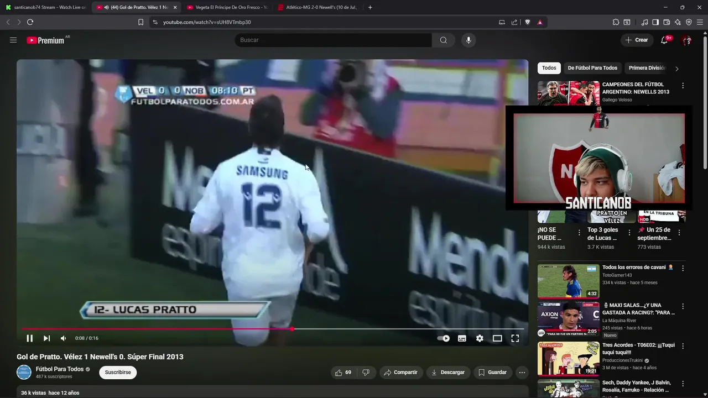Click the address bar URL
Image resolution: width=708 pixels, height=398 pixels.
(207, 22)
